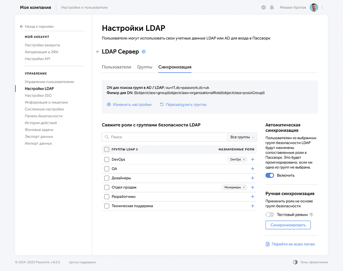The height and width of the screenshot is (271, 343).
Task: Remove the DevOps role tag
Action: coord(244,159)
